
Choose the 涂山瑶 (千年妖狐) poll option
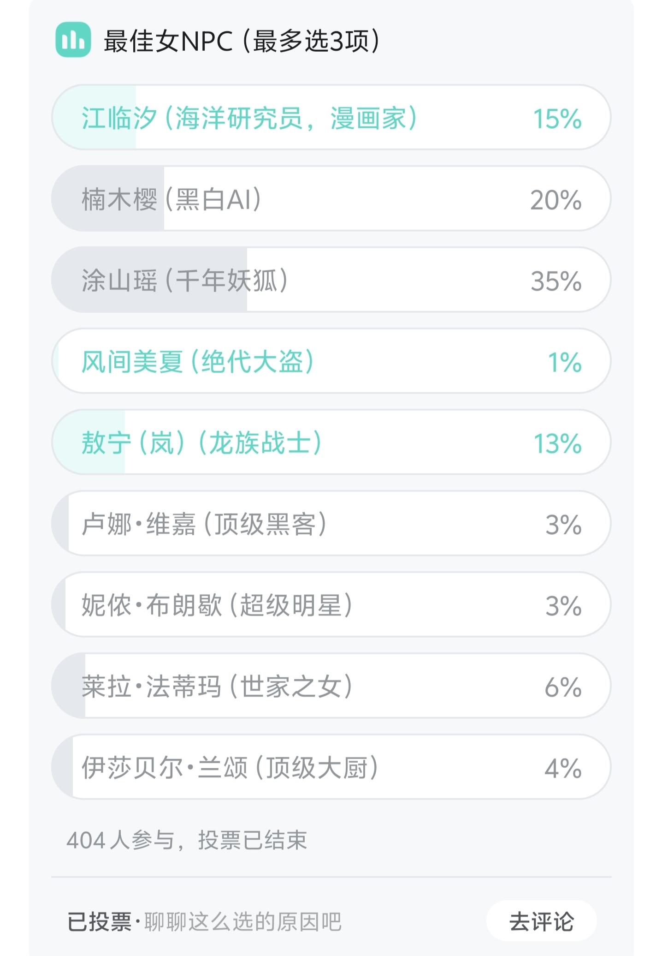coord(184,281)
